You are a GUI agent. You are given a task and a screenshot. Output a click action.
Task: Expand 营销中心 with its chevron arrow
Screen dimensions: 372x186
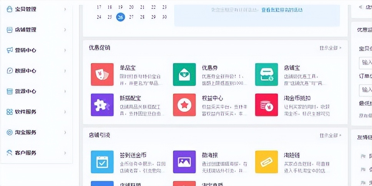[65, 50]
